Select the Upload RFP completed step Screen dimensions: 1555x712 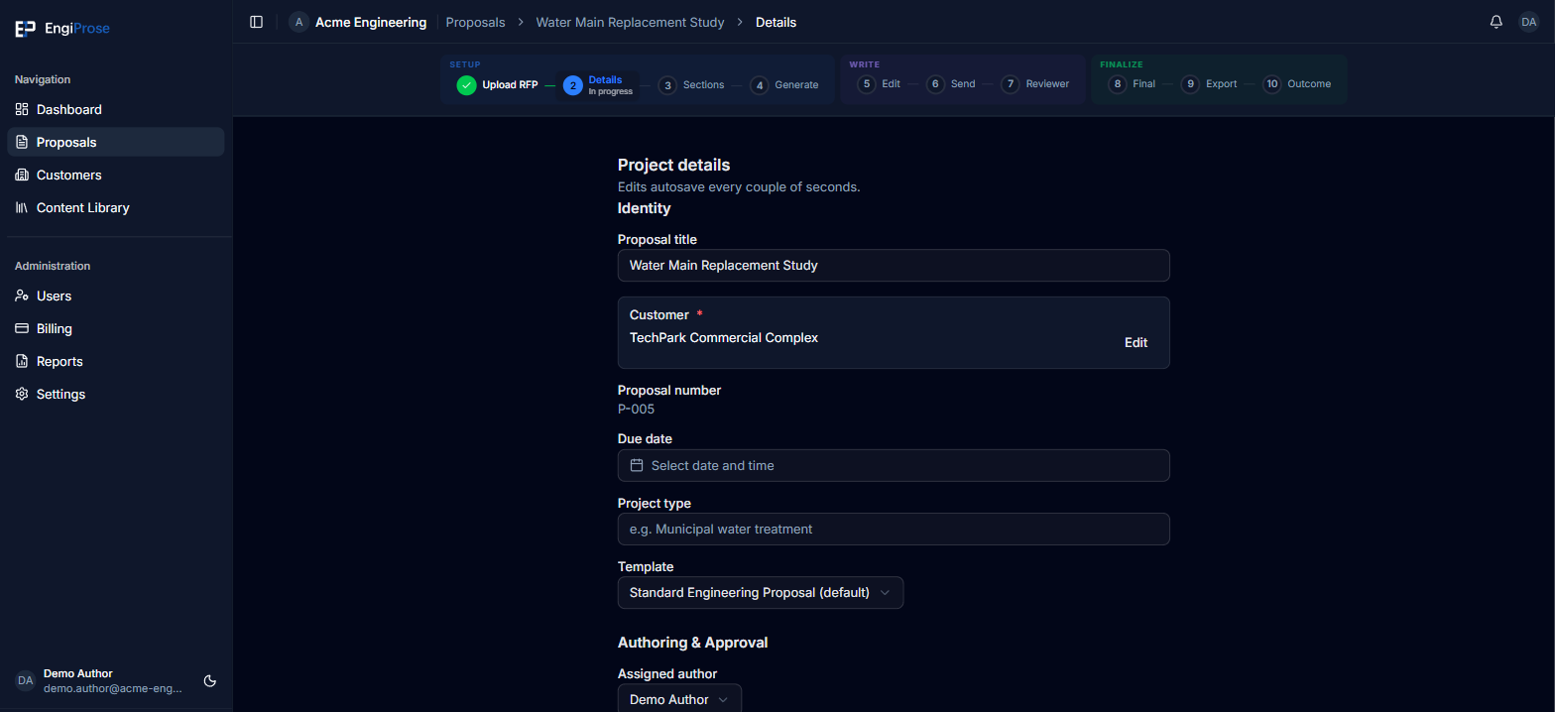498,85
